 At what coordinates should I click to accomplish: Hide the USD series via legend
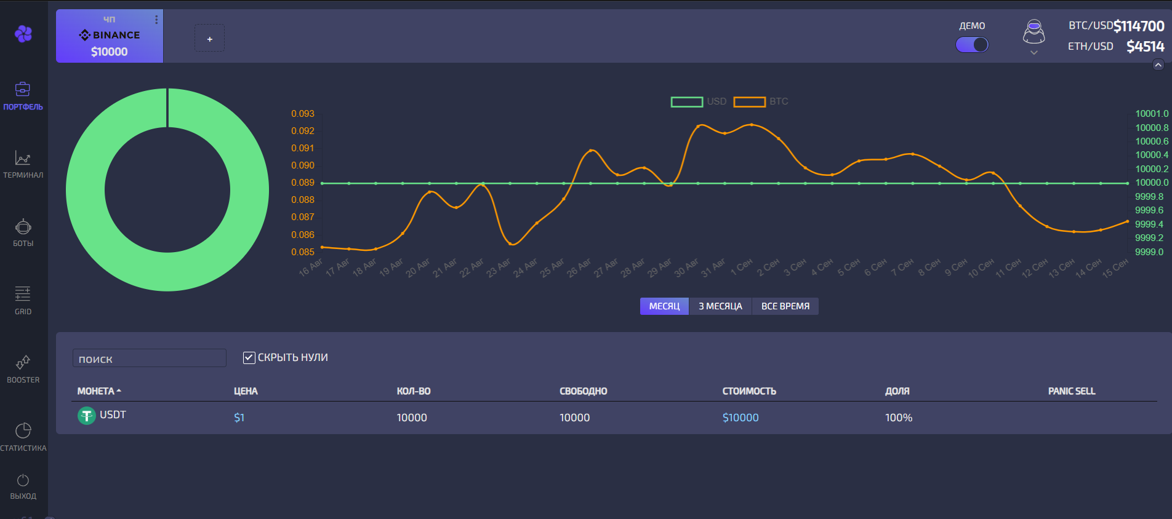coord(687,102)
